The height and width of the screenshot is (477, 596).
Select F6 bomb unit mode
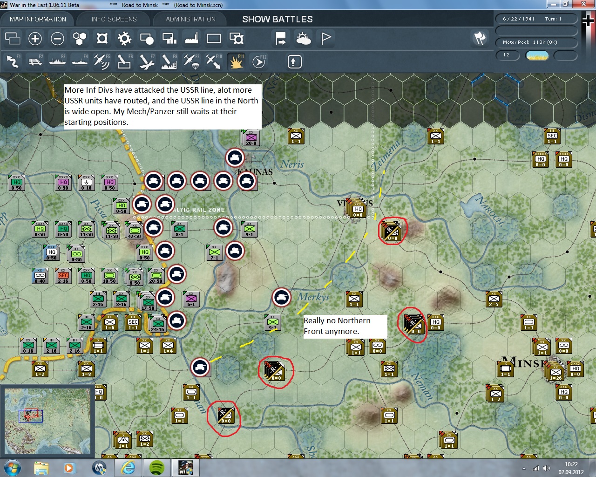coord(124,61)
